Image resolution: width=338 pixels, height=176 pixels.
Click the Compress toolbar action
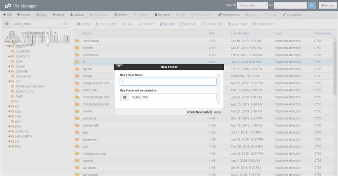(x=292, y=15)
